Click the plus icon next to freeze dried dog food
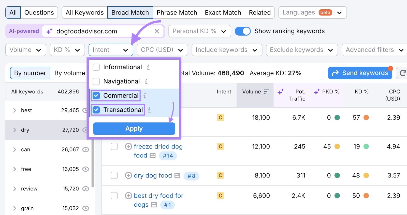407x215 pixels. tap(128, 146)
